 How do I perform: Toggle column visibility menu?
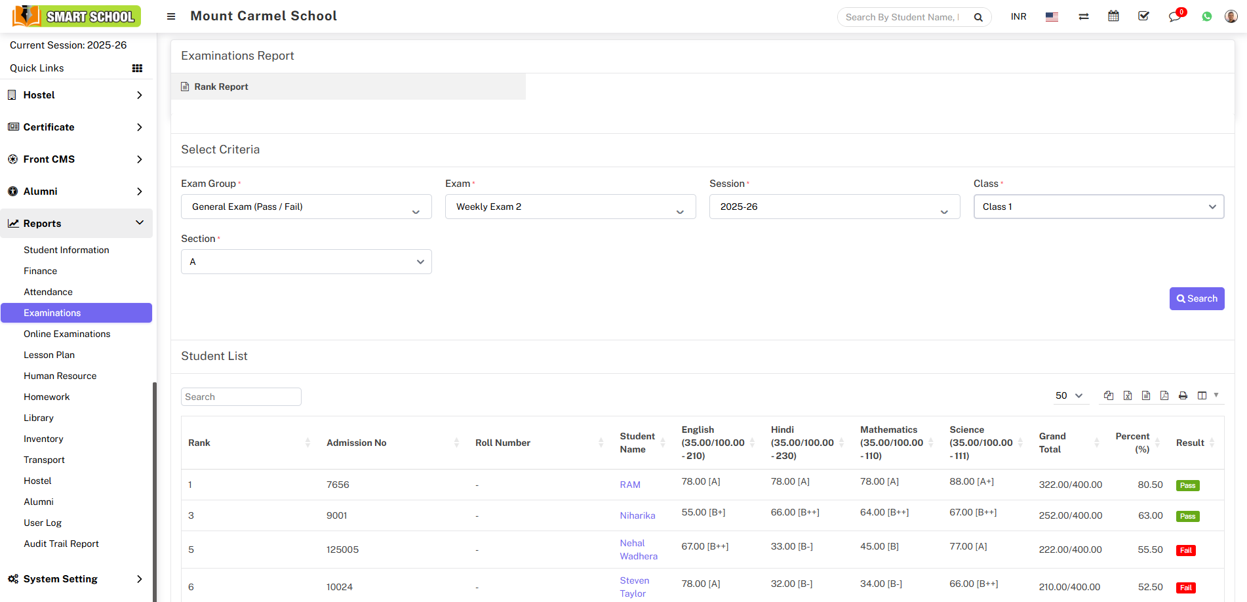click(1206, 395)
